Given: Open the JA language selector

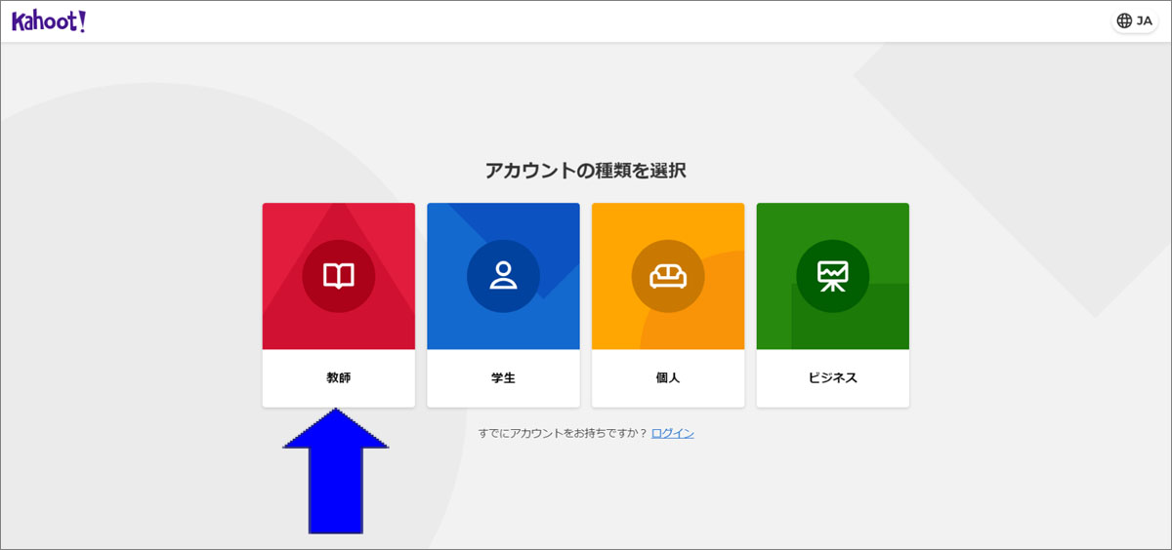Looking at the screenshot, I should pos(1135,20).
